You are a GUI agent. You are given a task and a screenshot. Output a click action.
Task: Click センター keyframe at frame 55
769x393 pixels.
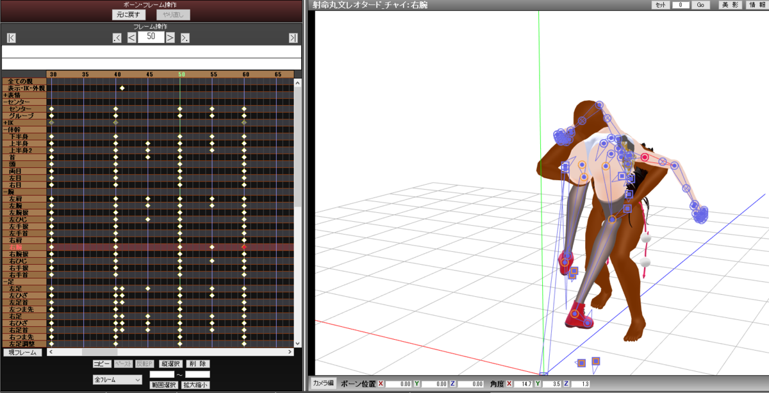tap(212, 109)
